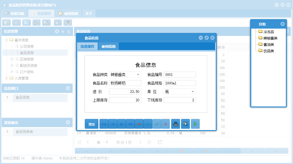
Task: Click the 食品规格 field showing 1000ml
Action: click(180, 83)
